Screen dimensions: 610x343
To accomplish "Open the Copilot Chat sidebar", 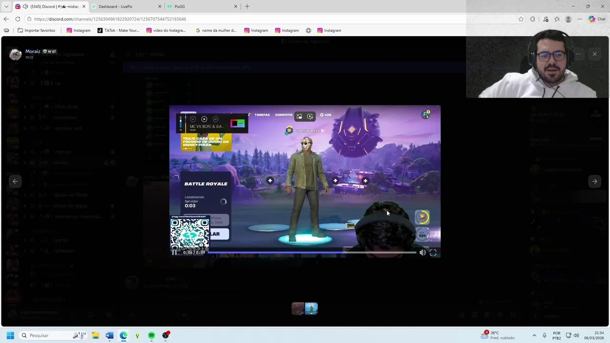I will pos(597,19).
